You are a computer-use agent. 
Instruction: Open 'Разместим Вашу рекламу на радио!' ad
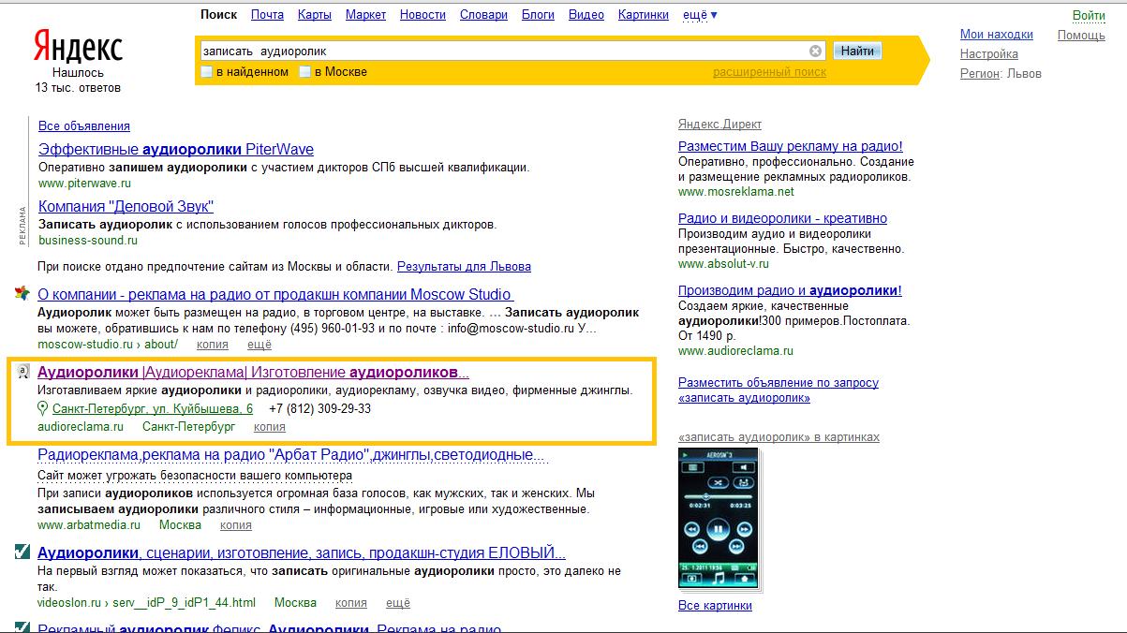point(791,146)
